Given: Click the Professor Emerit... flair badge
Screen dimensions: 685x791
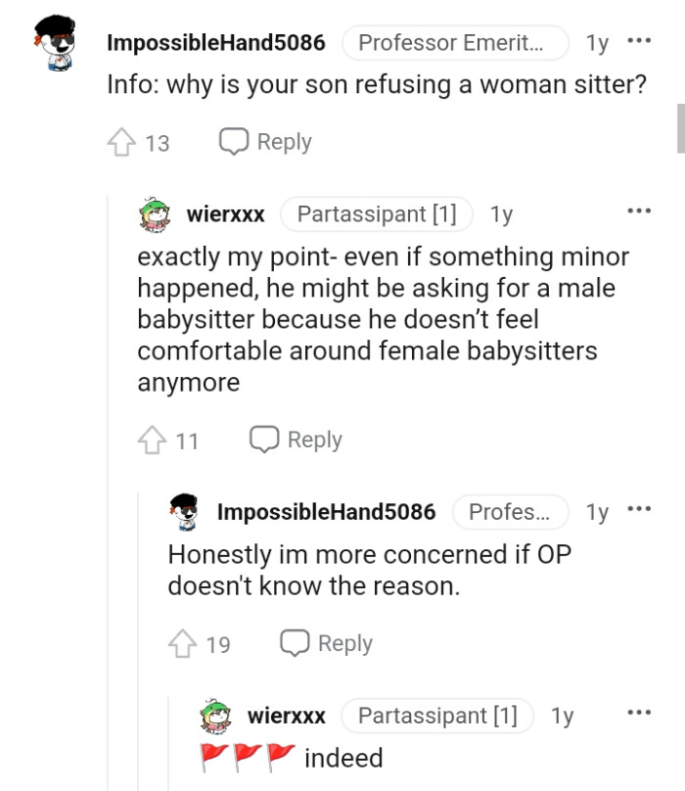Looking at the screenshot, I should (456, 41).
